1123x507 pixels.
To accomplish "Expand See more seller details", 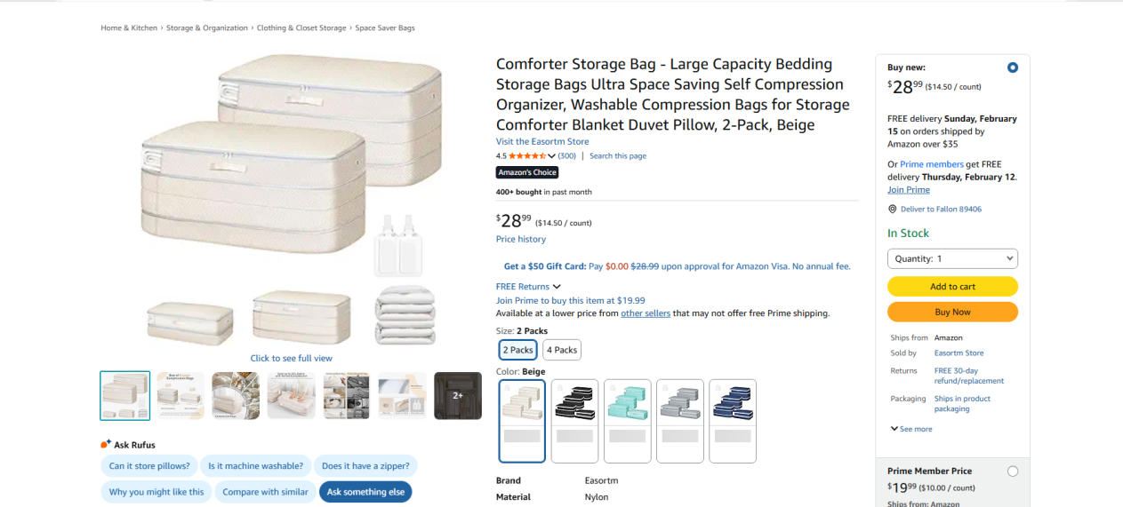I will point(911,429).
